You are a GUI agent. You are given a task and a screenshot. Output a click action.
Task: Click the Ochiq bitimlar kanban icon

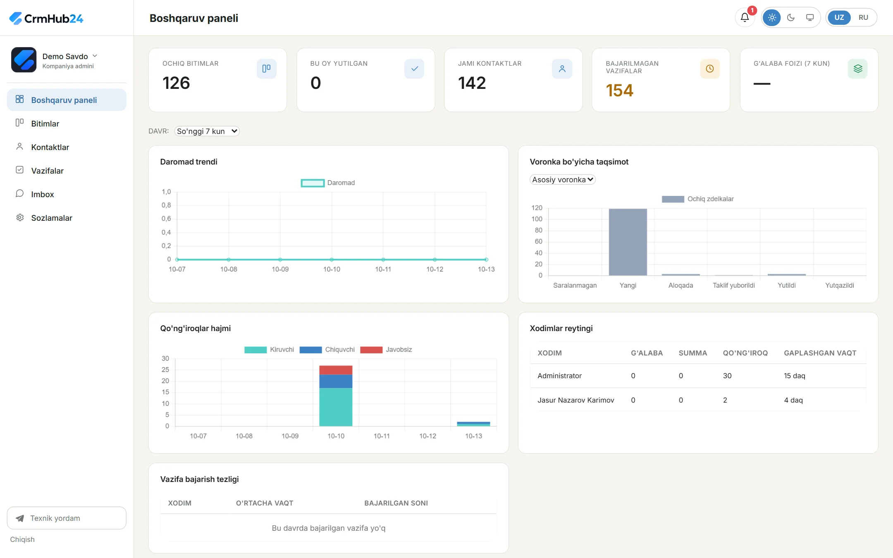pyautogui.click(x=266, y=69)
